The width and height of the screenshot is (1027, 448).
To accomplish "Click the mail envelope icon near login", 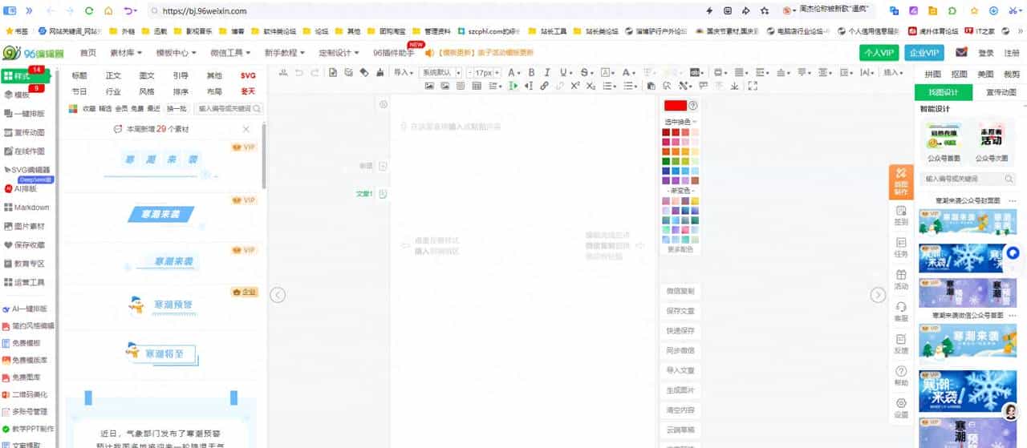I will click(x=961, y=52).
